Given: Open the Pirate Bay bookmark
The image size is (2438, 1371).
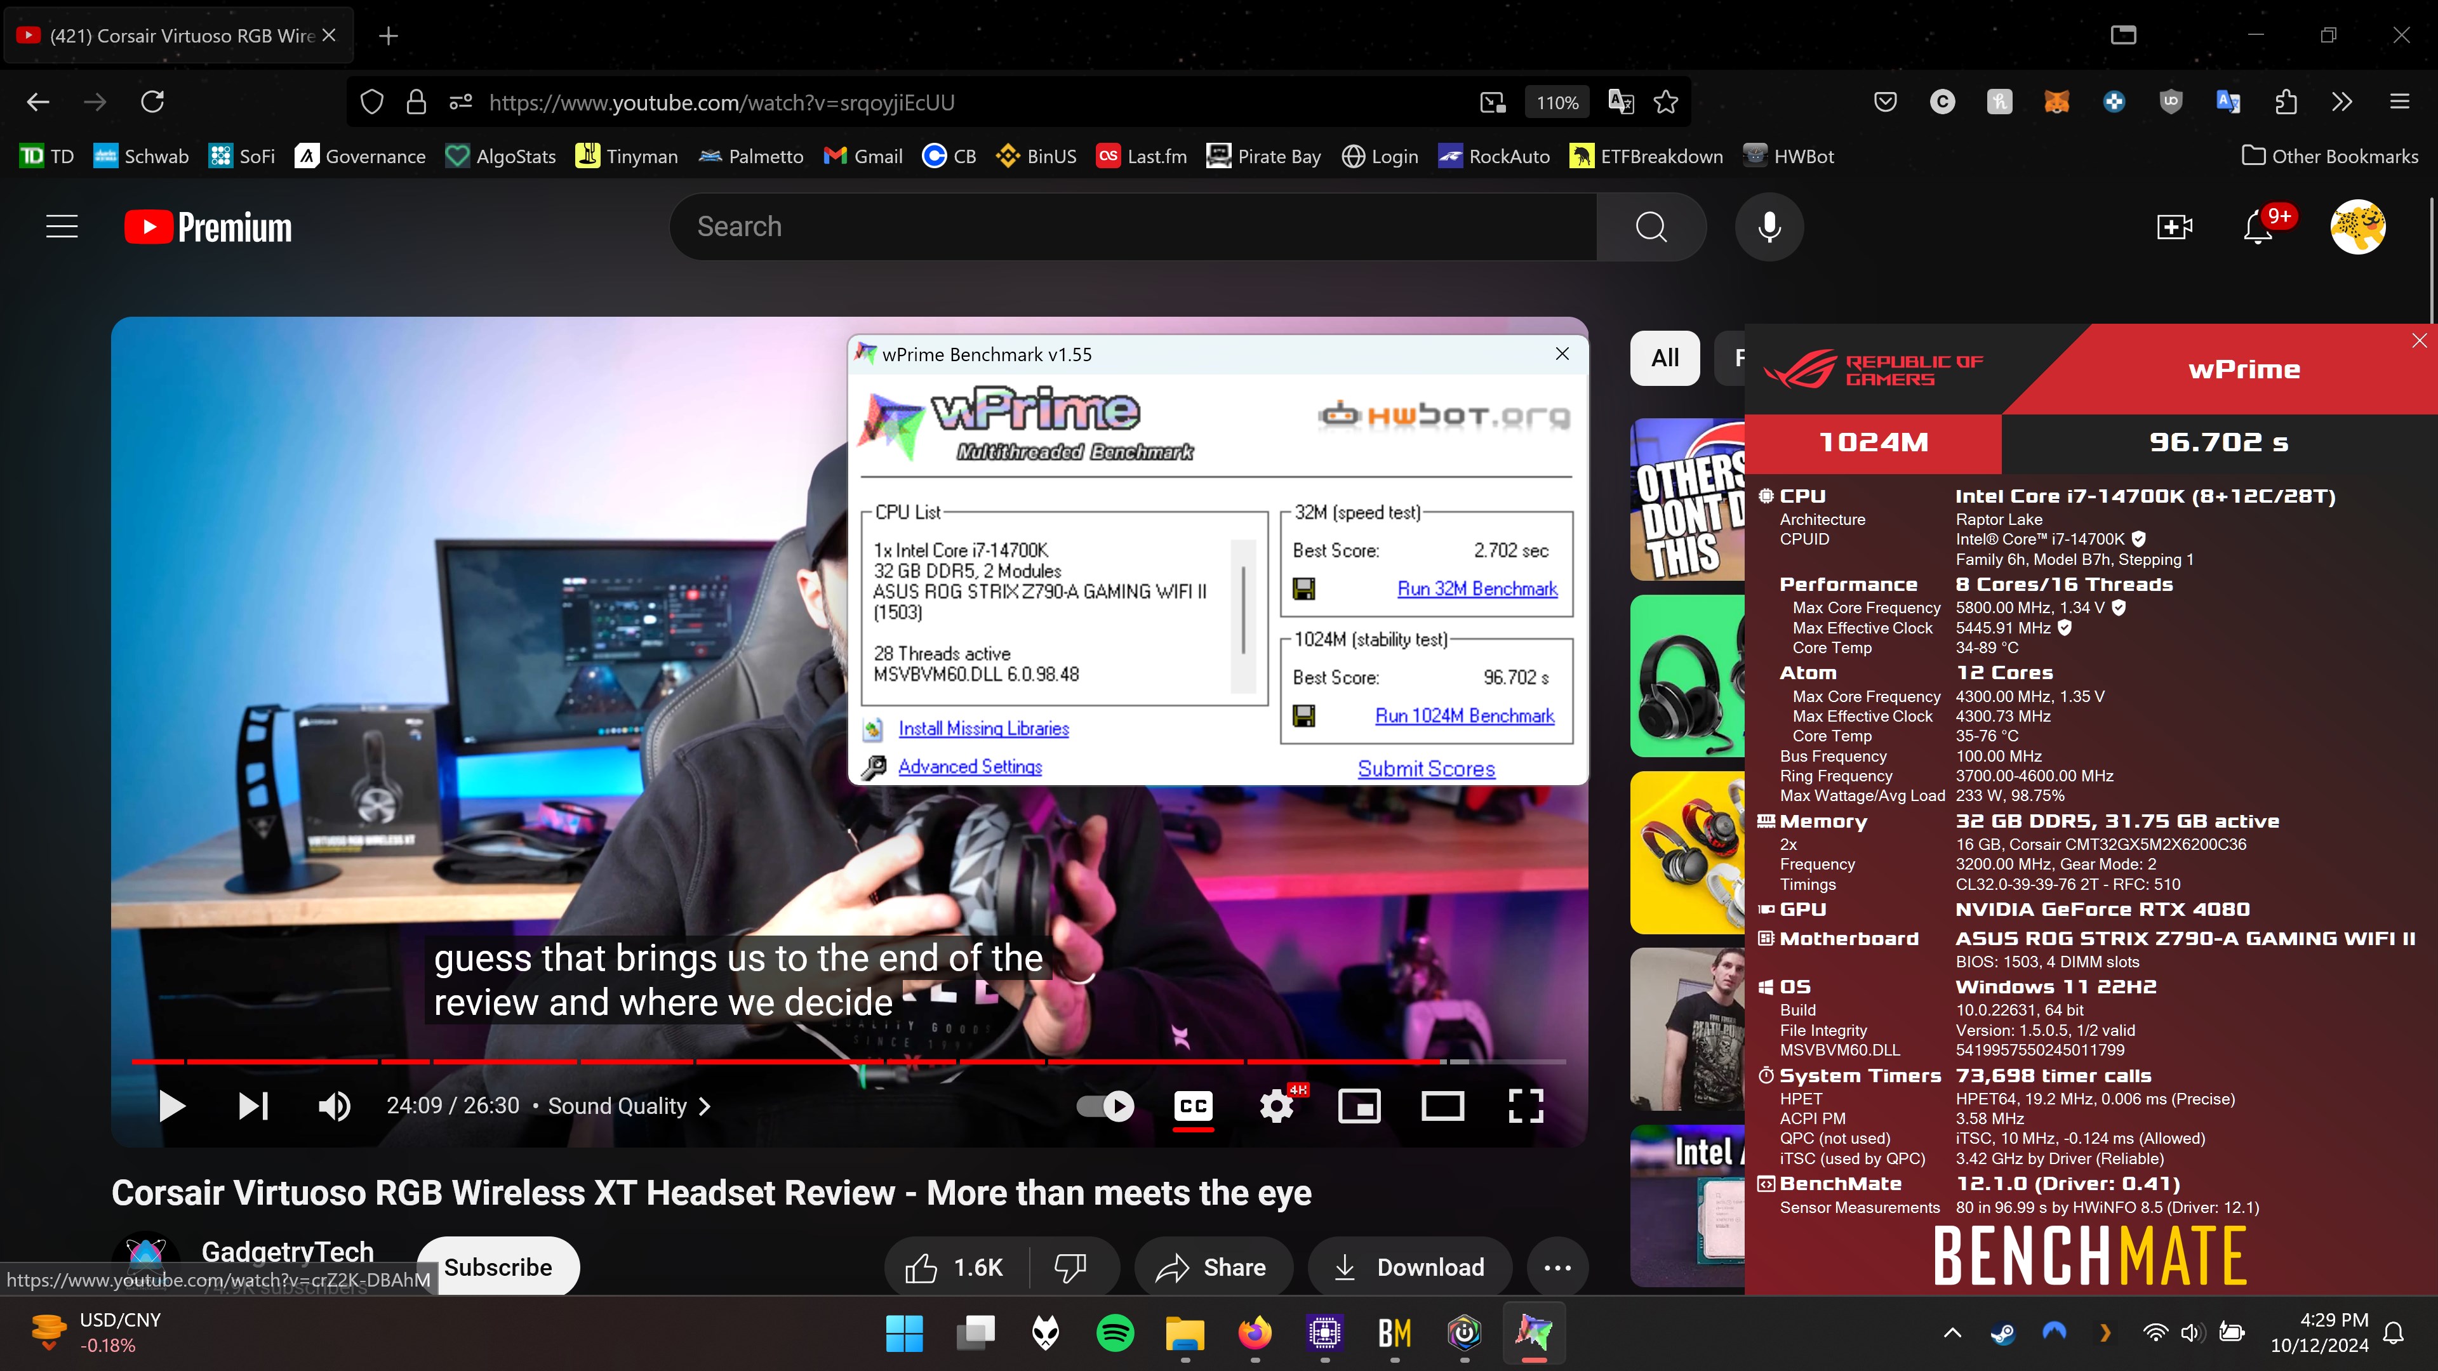Looking at the screenshot, I should click(1263, 156).
